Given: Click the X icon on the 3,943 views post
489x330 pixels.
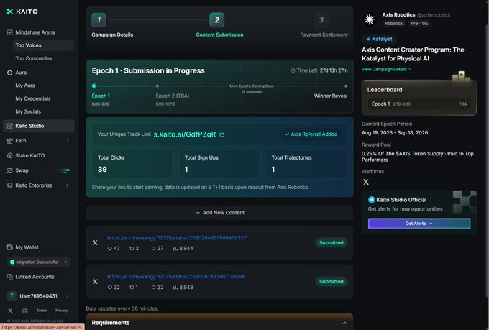Looking at the screenshot, I should (95, 282).
